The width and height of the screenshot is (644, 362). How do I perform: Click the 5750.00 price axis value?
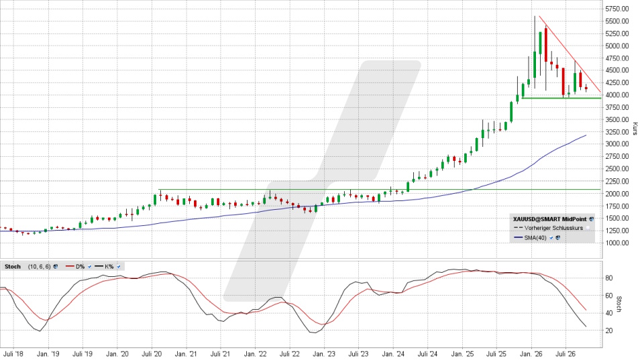[x=617, y=9]
